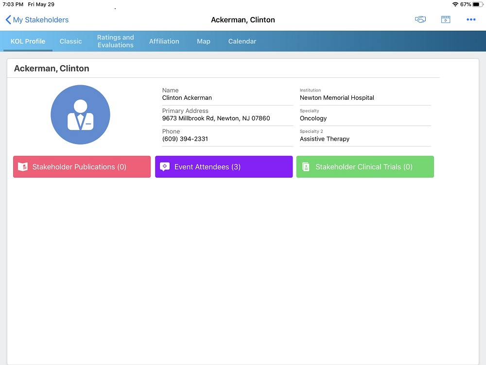Viewport: 486px width, 365px height.
Task: Go back to My Stakeholders
Action: [x=37, y=20]
